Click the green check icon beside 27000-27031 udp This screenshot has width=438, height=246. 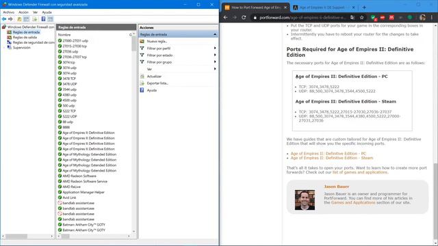60,40
